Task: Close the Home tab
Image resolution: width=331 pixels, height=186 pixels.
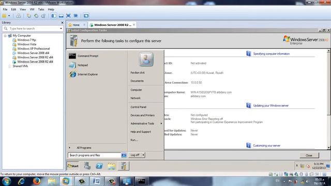Action: (x=84, y=25)
